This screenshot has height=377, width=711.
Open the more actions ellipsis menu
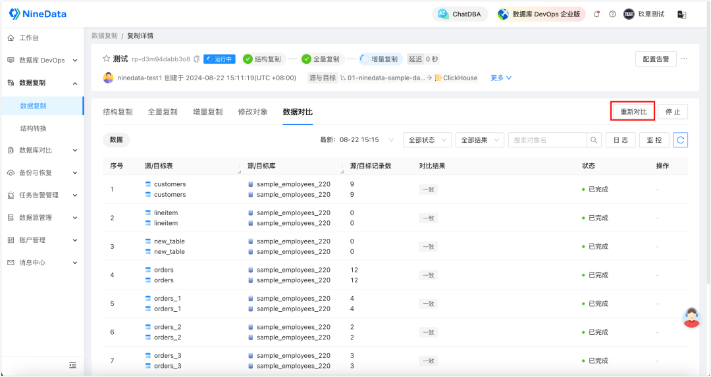click(684, 59)
